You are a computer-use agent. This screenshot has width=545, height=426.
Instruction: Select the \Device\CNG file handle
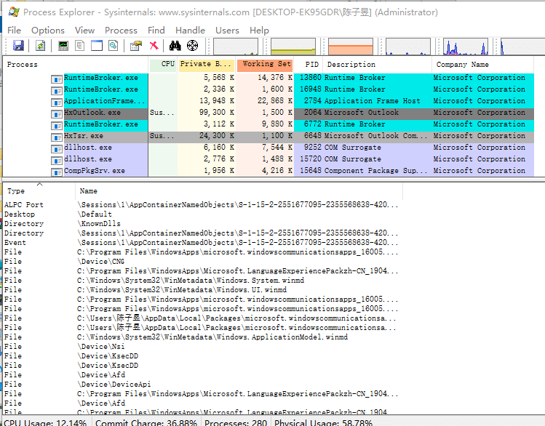pos(202,262)
